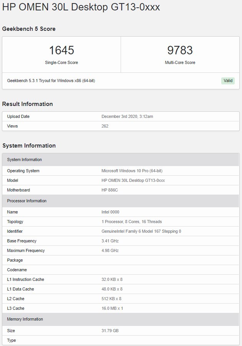
Task: Click the Model row label
Action: point(13,180)
